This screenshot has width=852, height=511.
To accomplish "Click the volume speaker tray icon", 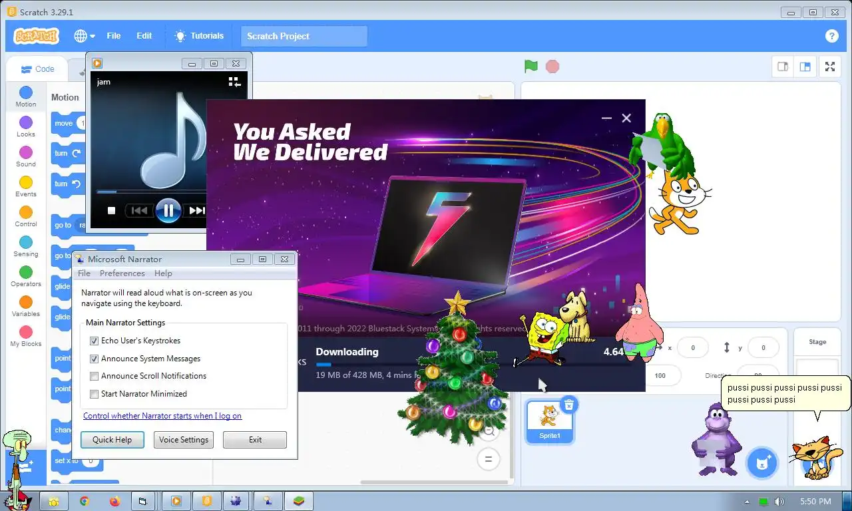I will click(x=779, y=502).
